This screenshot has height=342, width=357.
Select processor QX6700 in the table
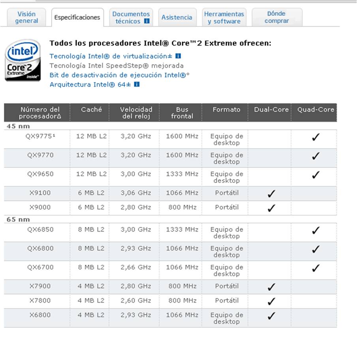point(40,267)
